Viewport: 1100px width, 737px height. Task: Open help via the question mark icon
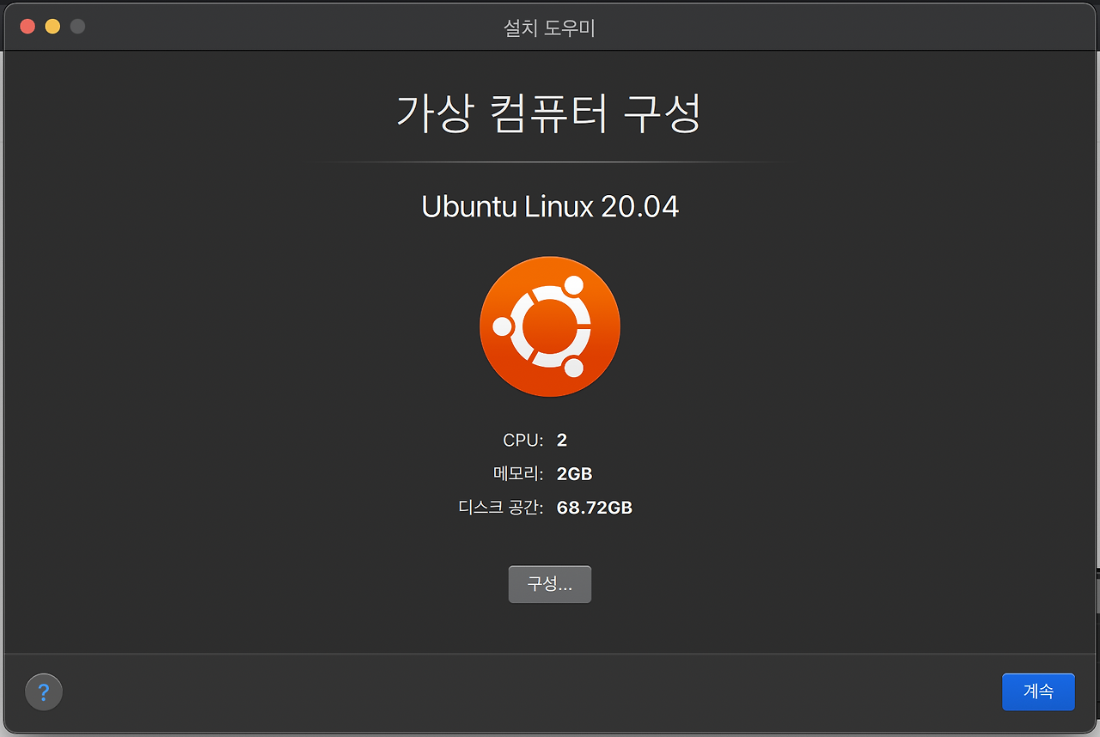pyautogui.click(x=44, y=691)
